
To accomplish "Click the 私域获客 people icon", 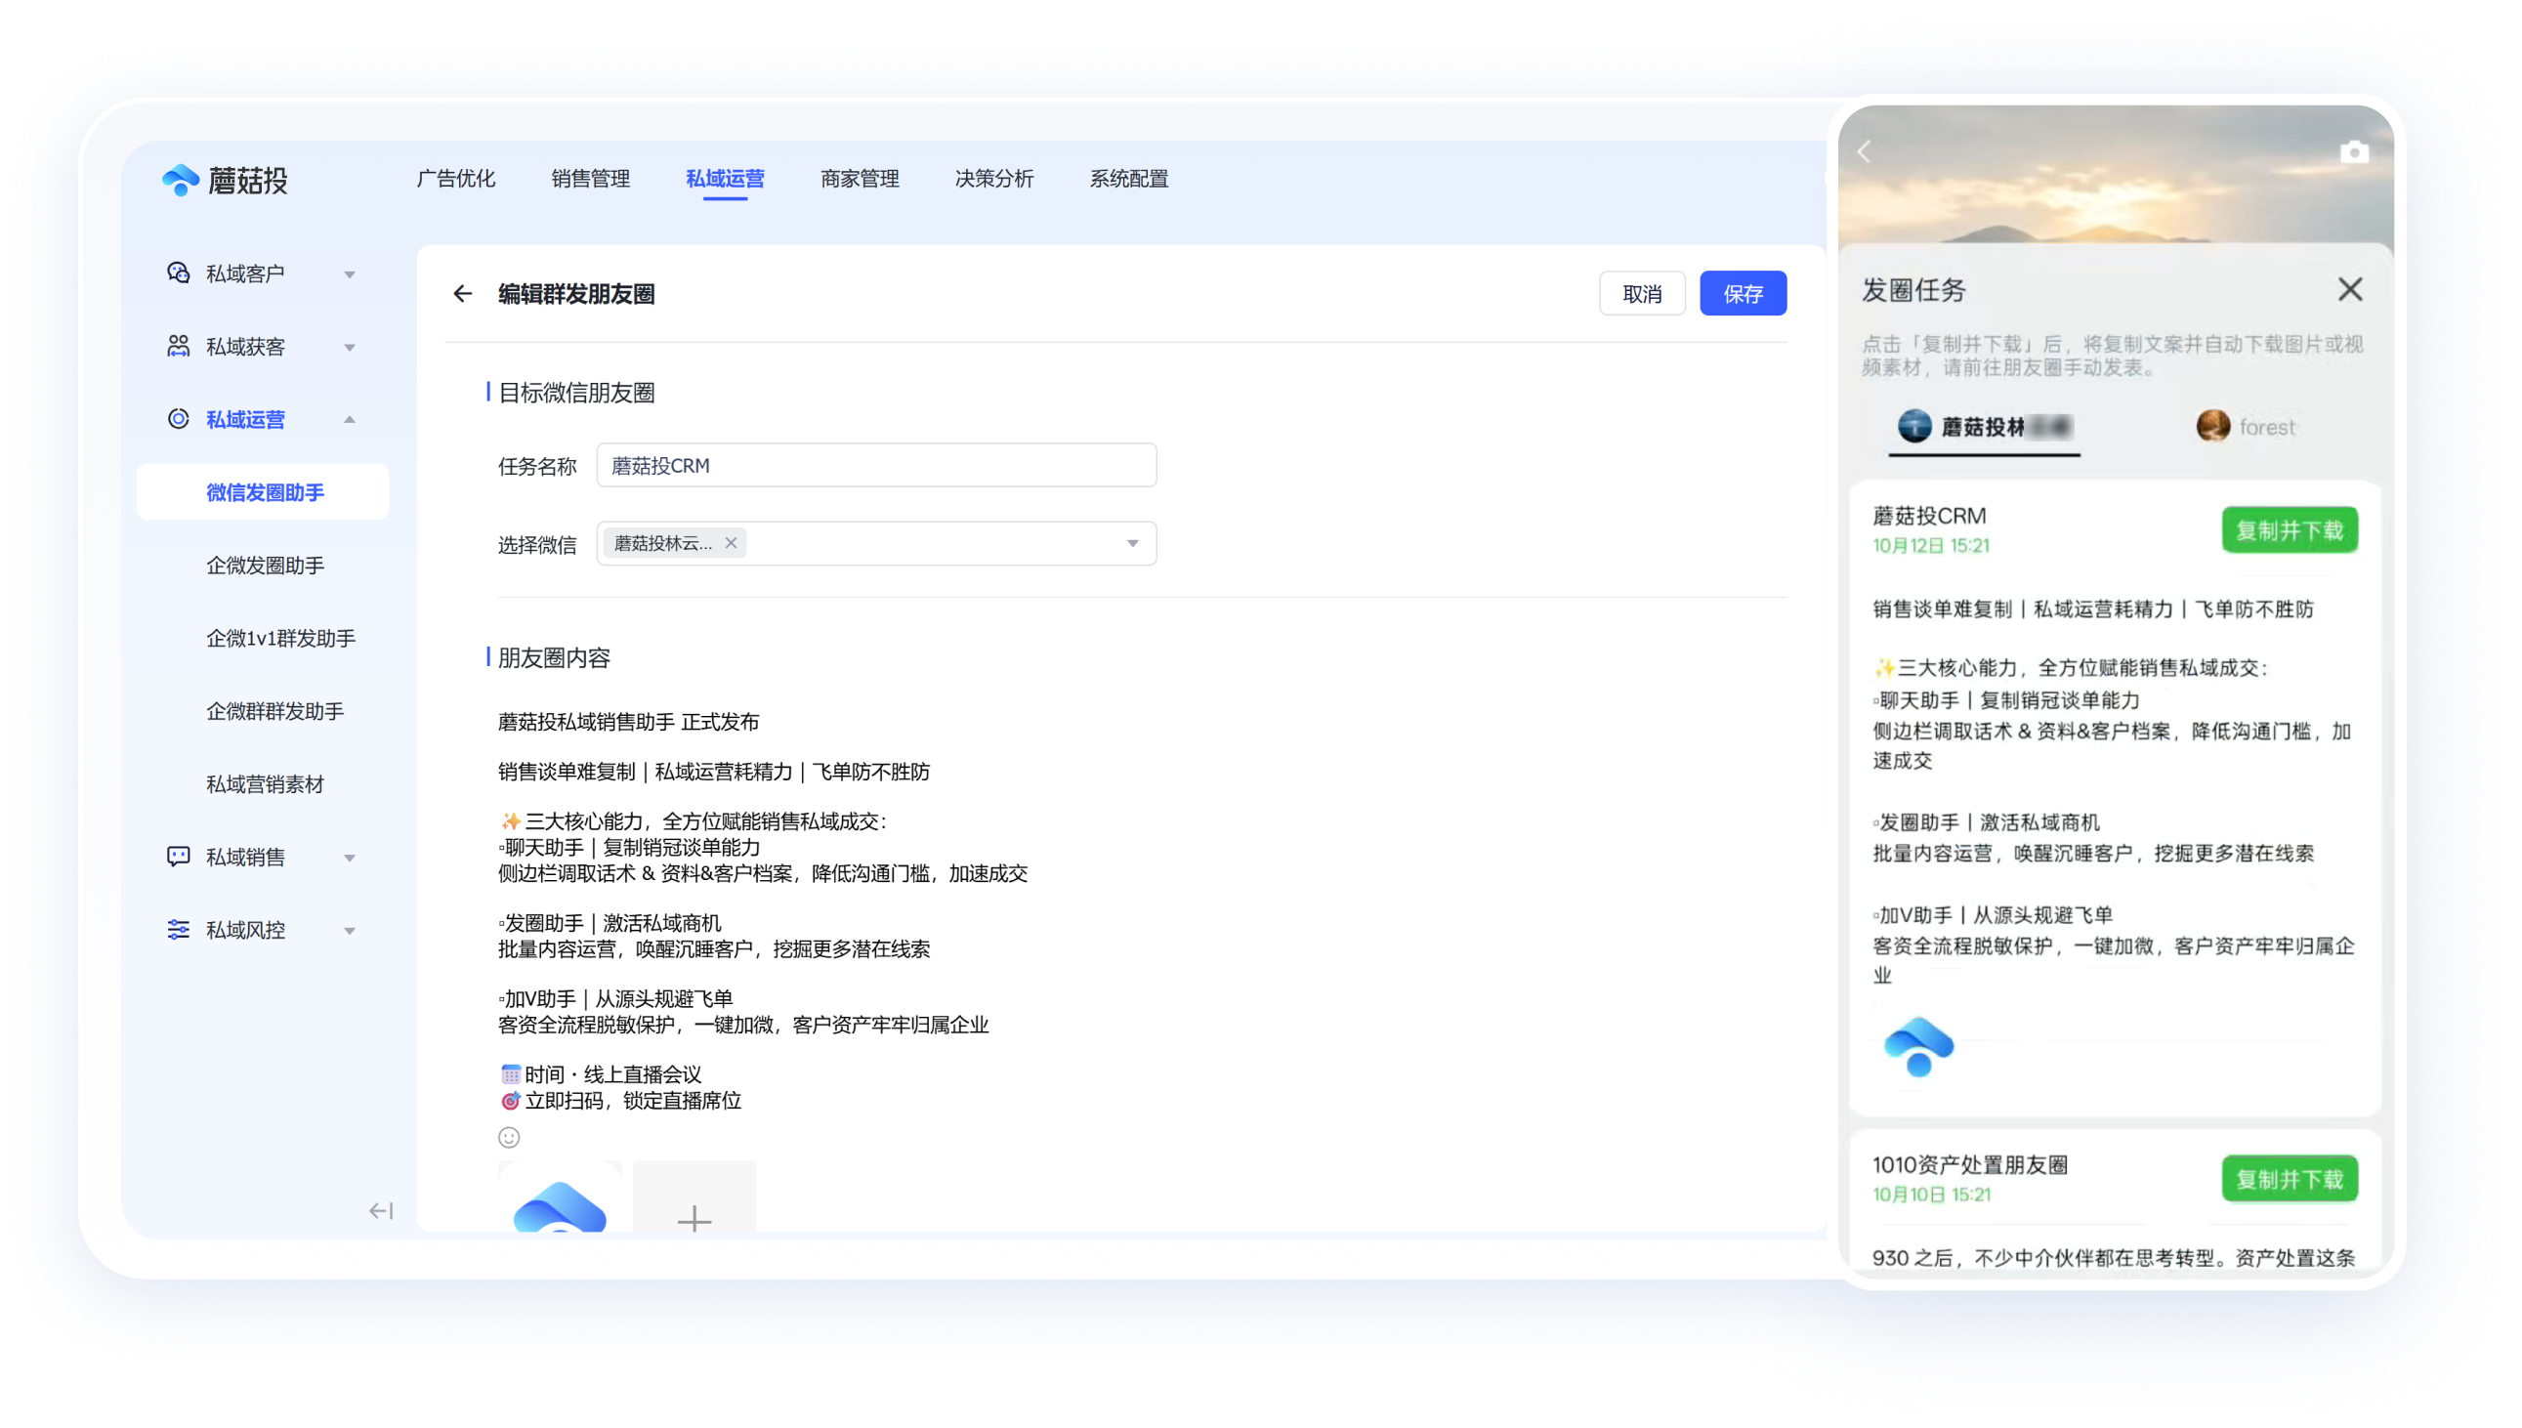I will point(178,345).
